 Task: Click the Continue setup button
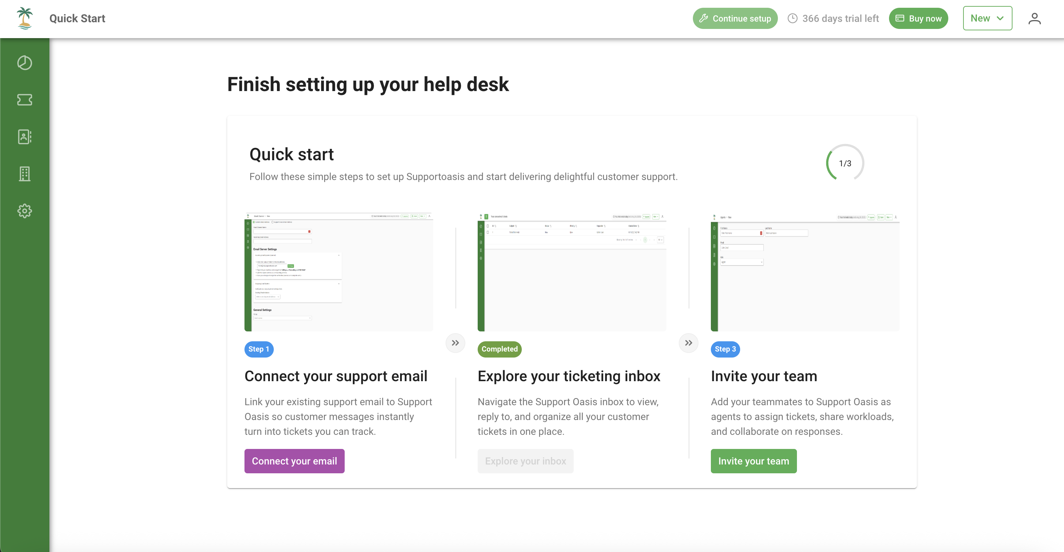pos(735,19)
